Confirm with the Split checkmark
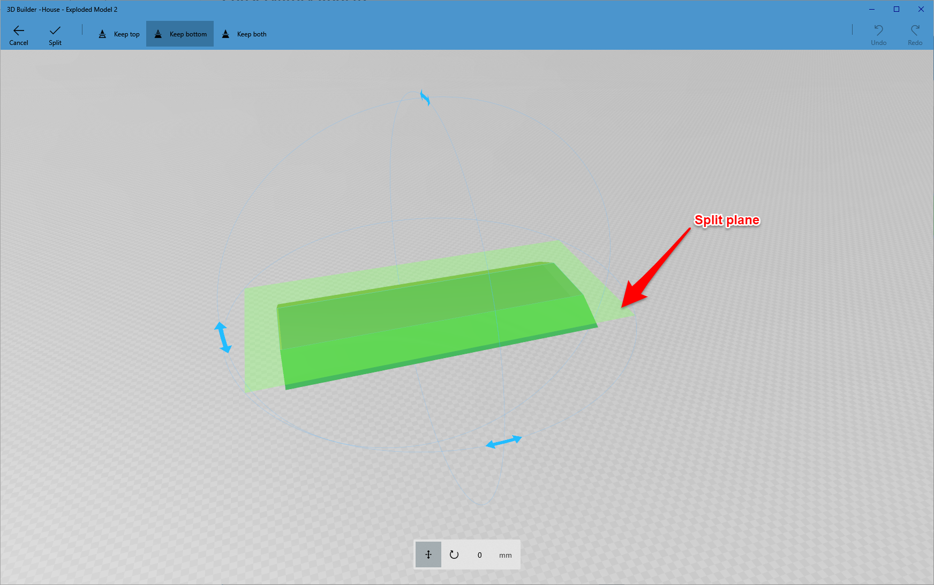The image size is (934, 585). pyautogui.click(x=55, y=31)
